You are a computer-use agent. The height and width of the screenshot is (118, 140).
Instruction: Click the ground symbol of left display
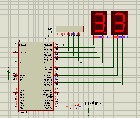[x=106, y=42]
